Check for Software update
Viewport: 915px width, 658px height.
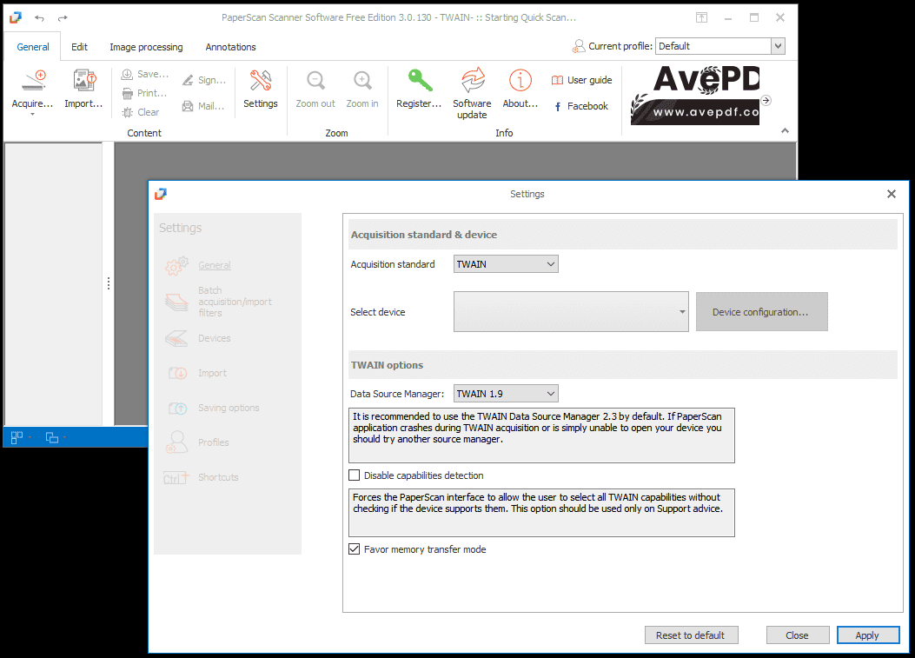pos(472,93)
